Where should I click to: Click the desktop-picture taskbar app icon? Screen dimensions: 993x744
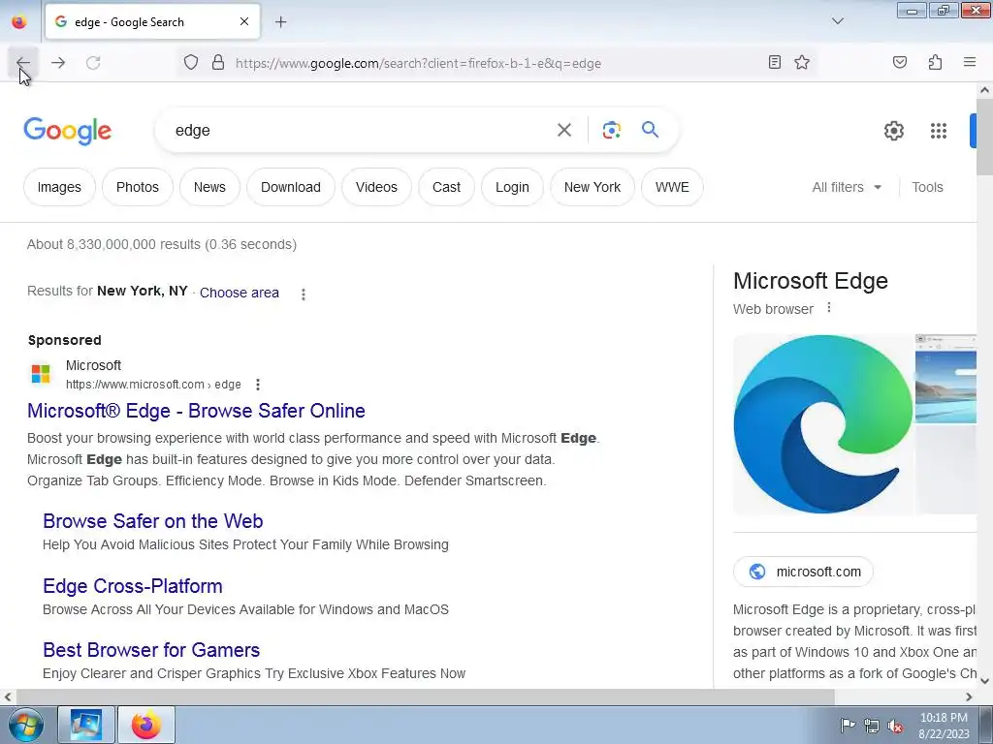click(86, 725)
